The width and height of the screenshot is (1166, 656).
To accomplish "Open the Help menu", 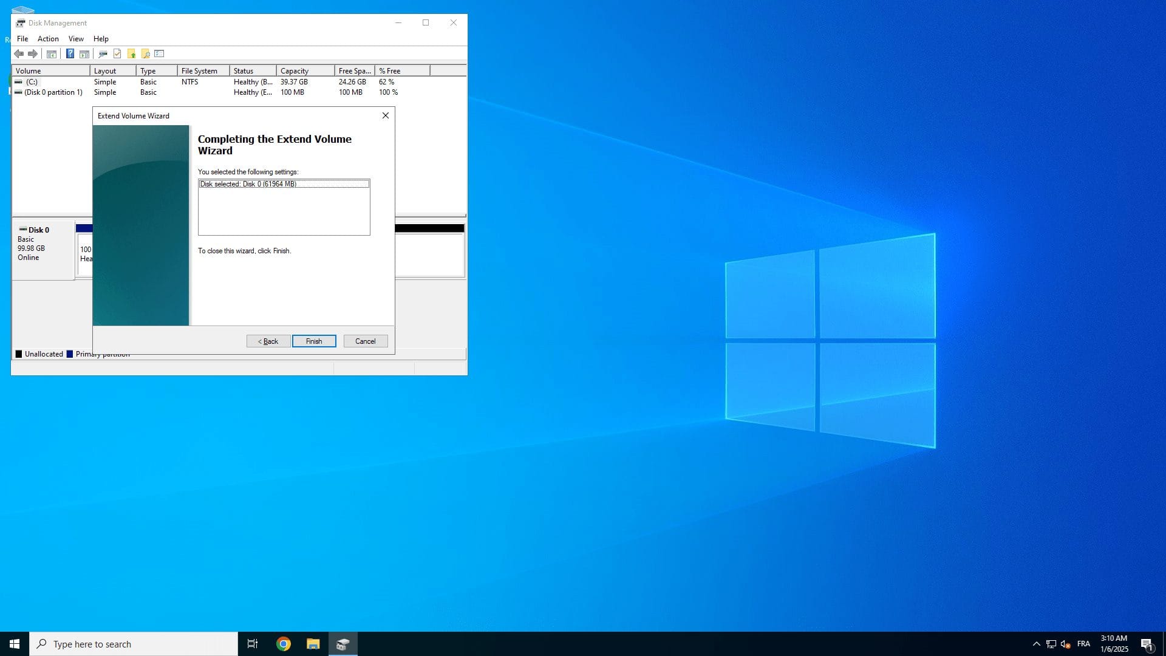I will click(101, 39).
